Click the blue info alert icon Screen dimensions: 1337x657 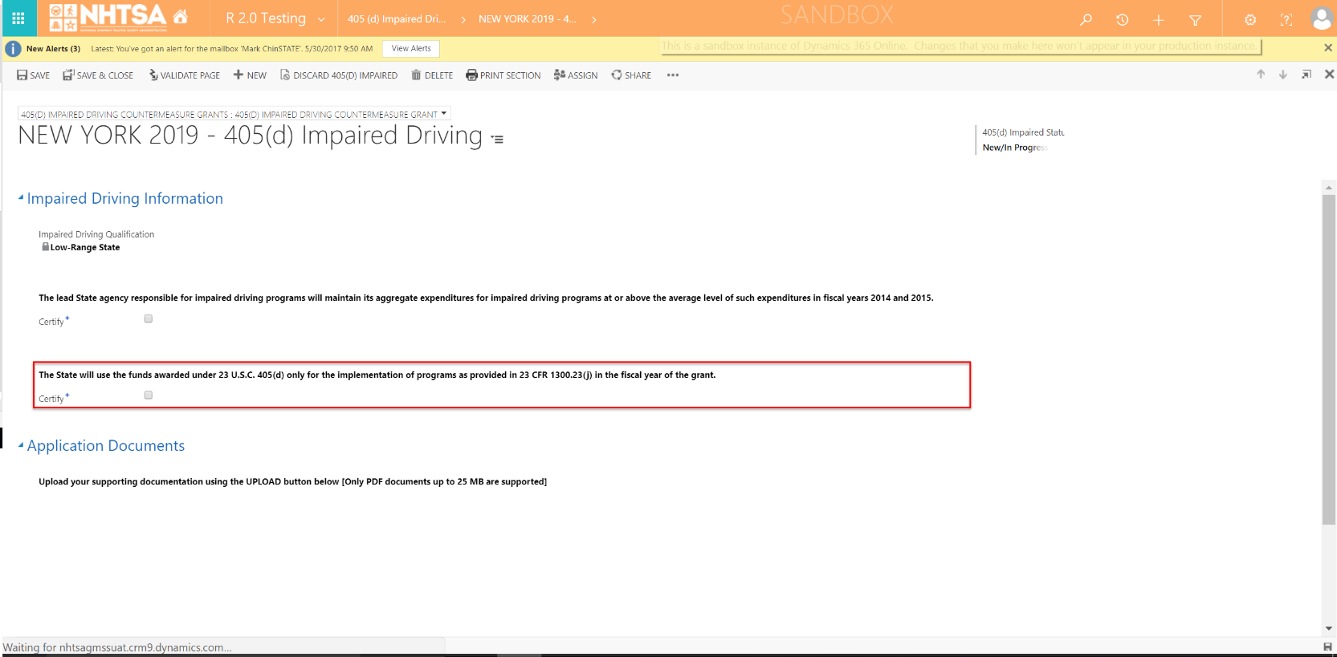point(13,49)
